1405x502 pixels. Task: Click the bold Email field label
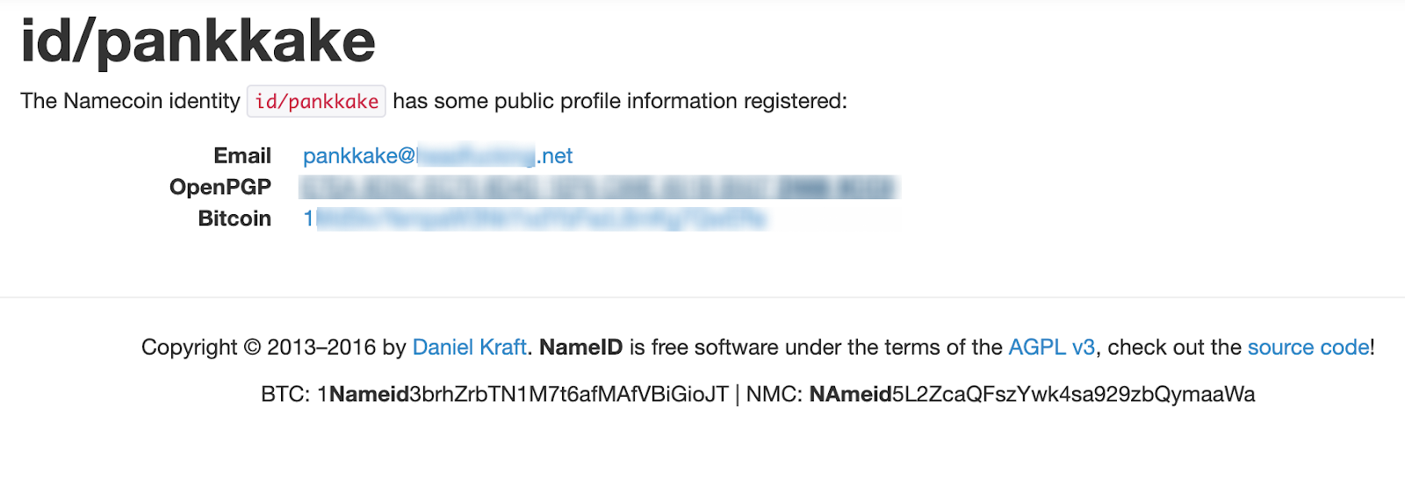(242, 156)
